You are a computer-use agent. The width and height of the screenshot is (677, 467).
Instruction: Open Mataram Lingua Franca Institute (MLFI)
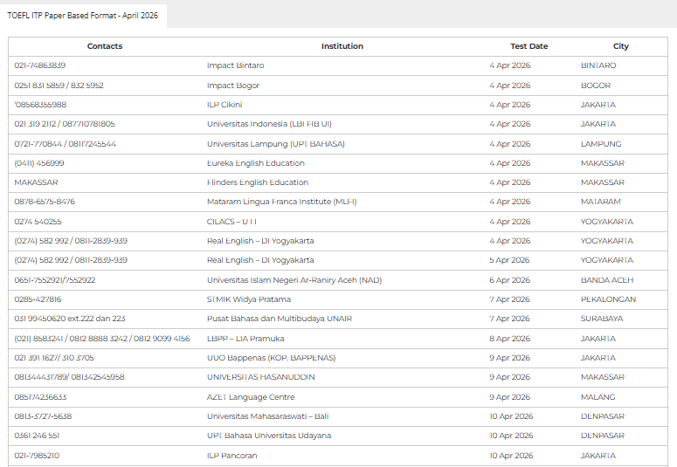pyautogui.click(x=281, y=202)
